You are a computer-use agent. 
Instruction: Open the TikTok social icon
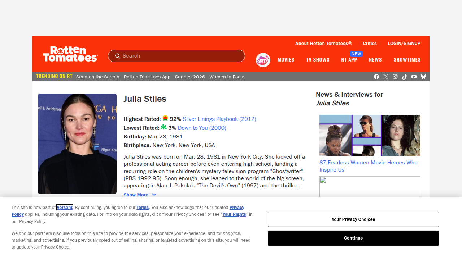(x=405, y=77)
